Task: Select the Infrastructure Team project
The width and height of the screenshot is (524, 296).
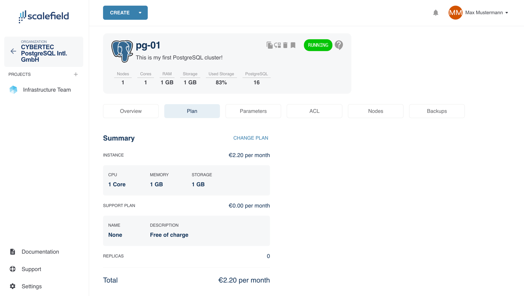Action: coord(47,90)
